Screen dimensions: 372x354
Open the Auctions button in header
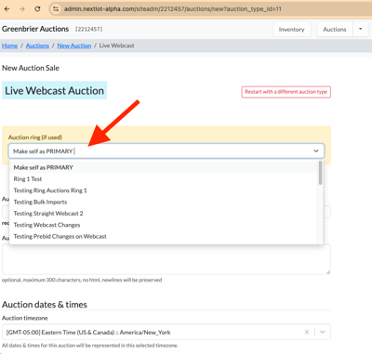(335, 30)
